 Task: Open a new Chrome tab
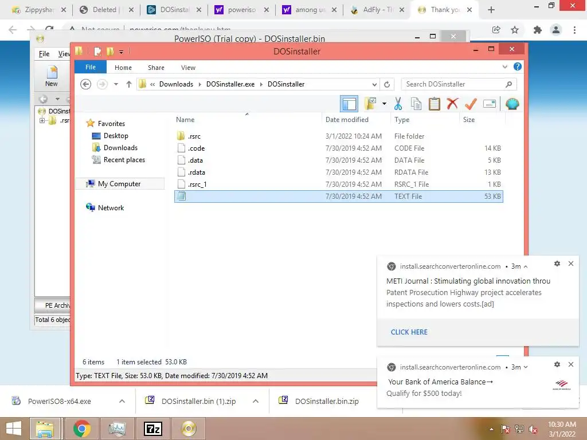[491, 10]
